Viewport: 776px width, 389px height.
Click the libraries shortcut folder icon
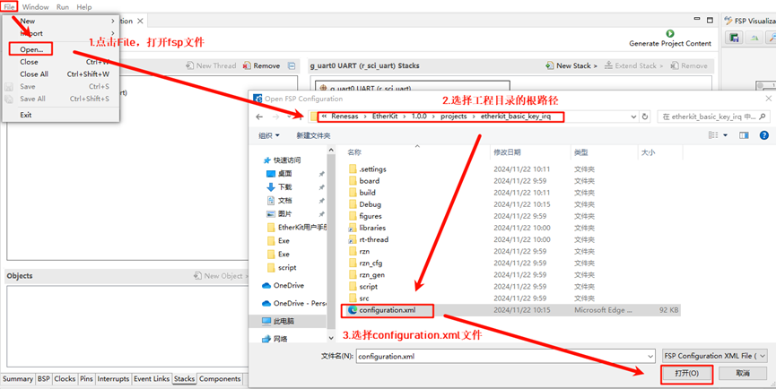tap(353, 228)
